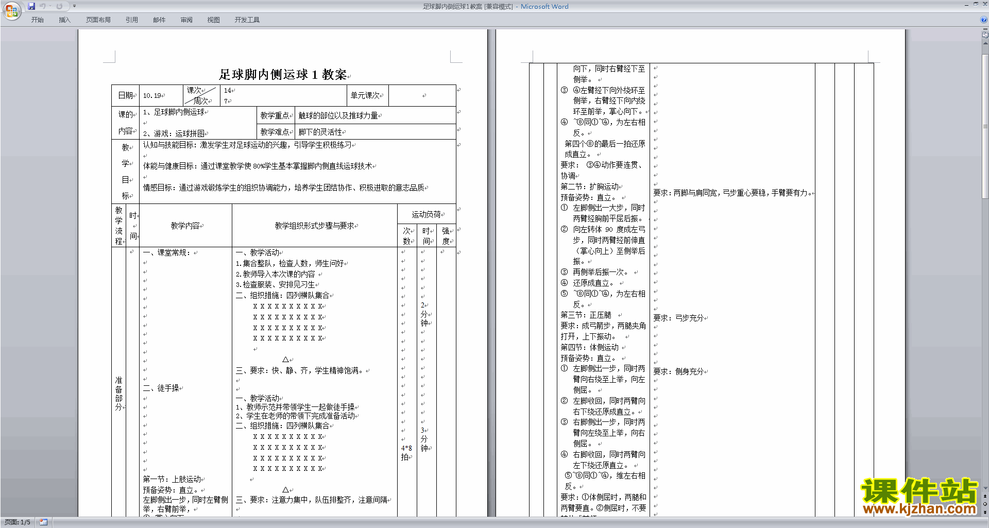Click the line 1、足球脚内侧运球
This screenshot has height=528, width=989.
(x=174, y=112)
